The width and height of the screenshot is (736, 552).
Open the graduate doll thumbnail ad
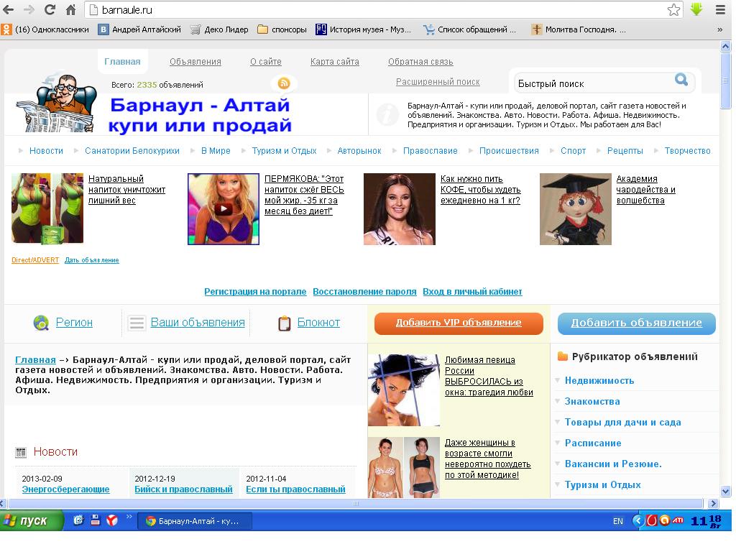(575, 209)
